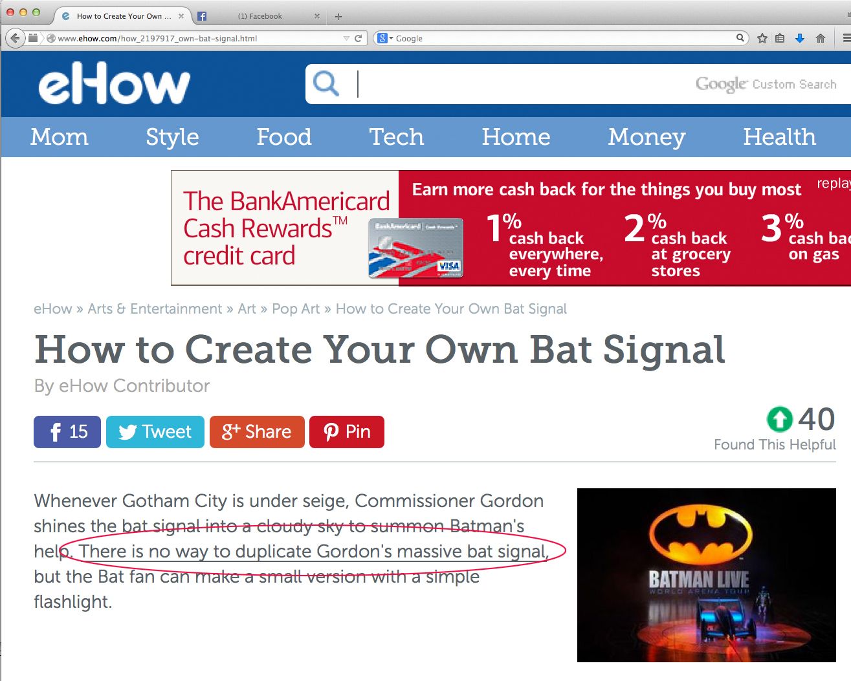Click the search magnifier in browser search box
Viewport: 851px width, 681px height.
pos(740,38)
